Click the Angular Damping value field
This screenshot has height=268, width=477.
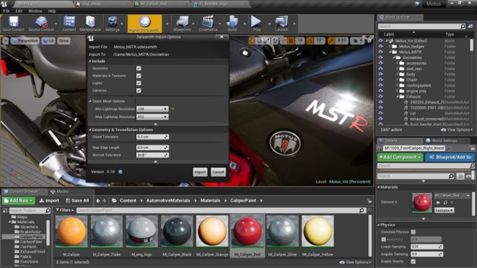click(x=427, y=254)
